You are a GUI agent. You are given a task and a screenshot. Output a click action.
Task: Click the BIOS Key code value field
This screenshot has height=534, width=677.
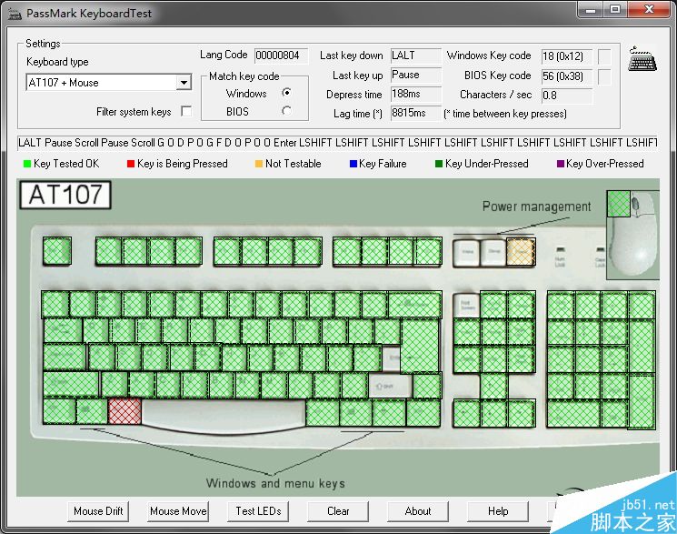tap(566, 76)
